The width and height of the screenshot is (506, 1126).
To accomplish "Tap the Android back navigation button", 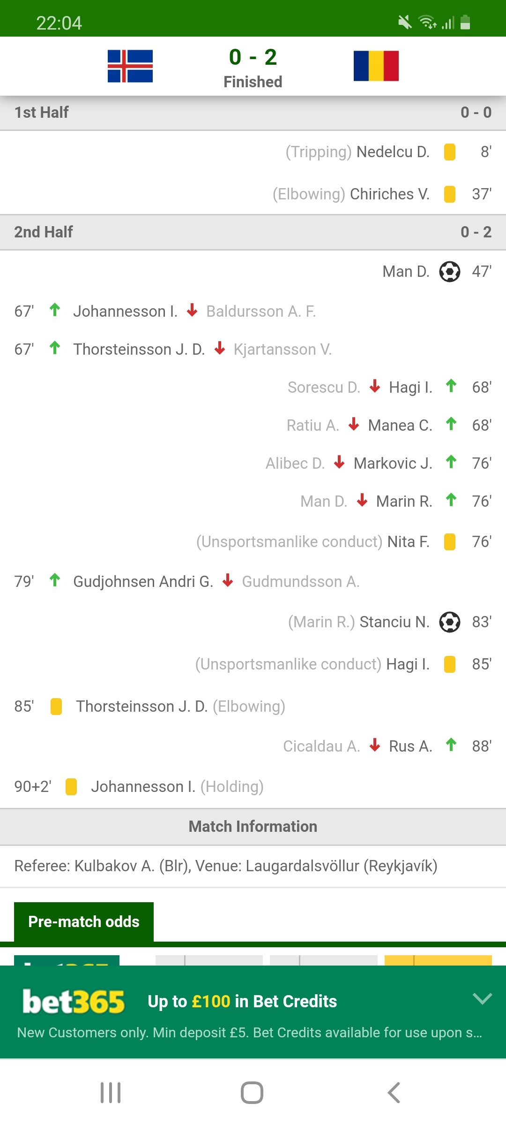I will [x=394, y=1093].
